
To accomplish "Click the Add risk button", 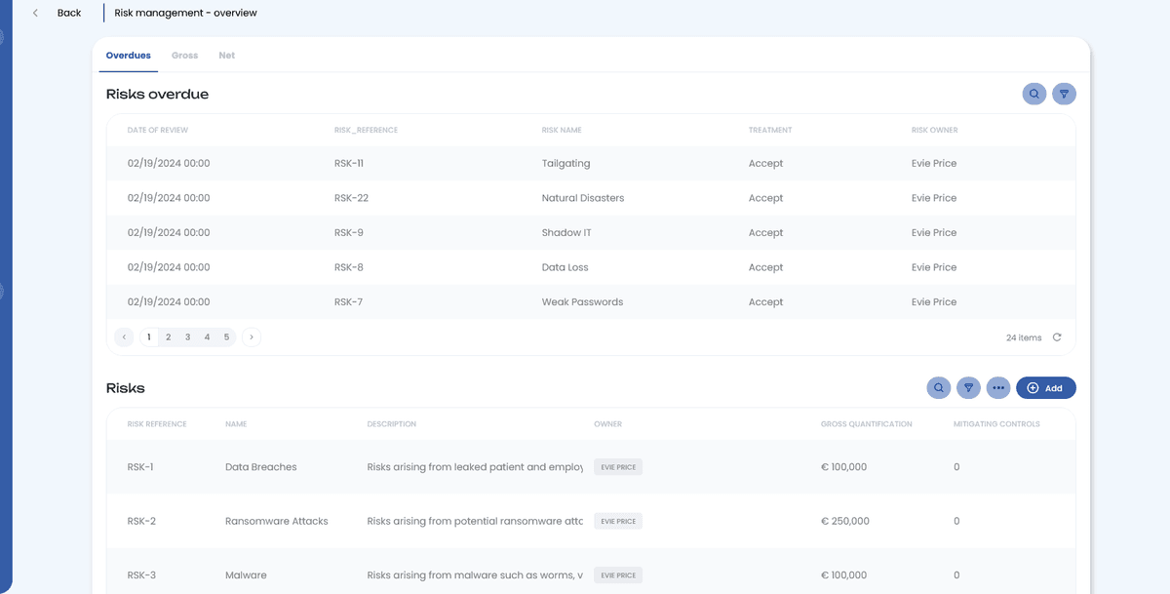I will pos(1045,388).
